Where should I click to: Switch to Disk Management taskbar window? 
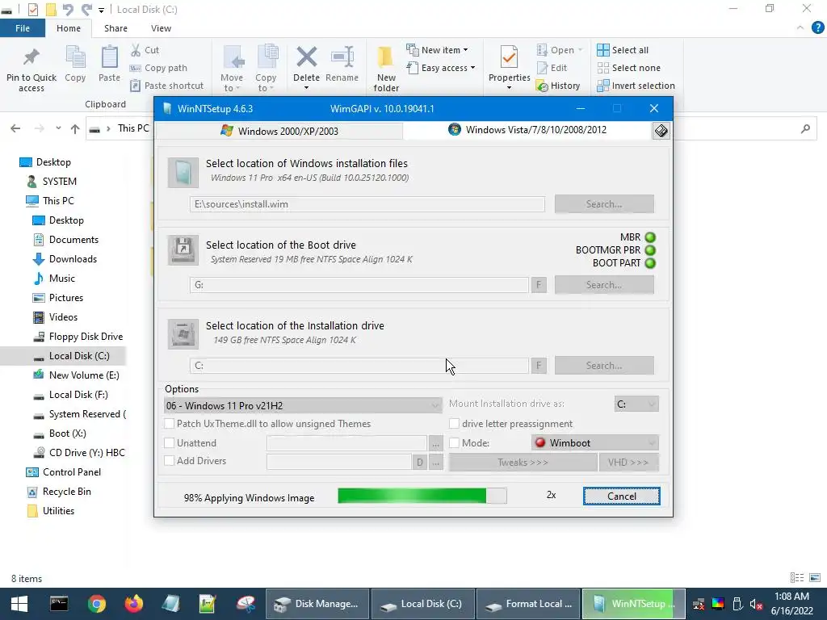click(317, 604)
